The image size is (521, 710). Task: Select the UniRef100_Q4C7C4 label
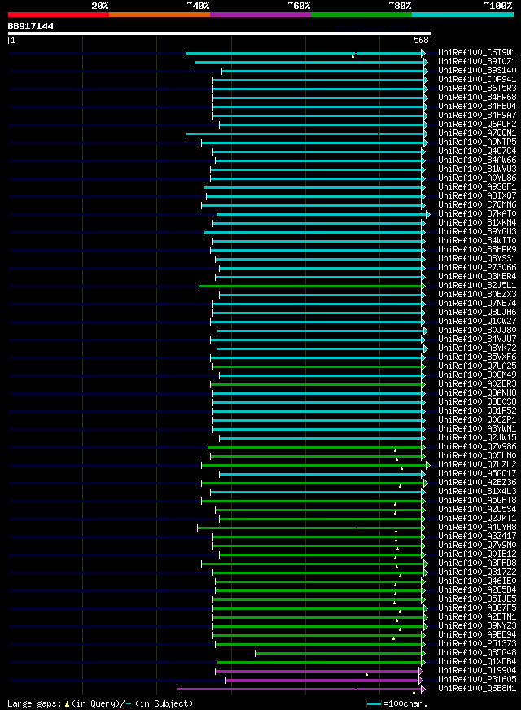pyautogui.click(x=477, y=151)
